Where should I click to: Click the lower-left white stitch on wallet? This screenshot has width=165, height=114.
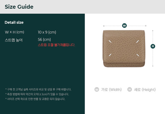(x=110, y=55)
